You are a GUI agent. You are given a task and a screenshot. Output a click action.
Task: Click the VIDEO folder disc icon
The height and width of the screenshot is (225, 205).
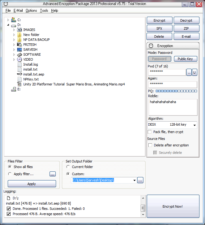pos(20,59)
